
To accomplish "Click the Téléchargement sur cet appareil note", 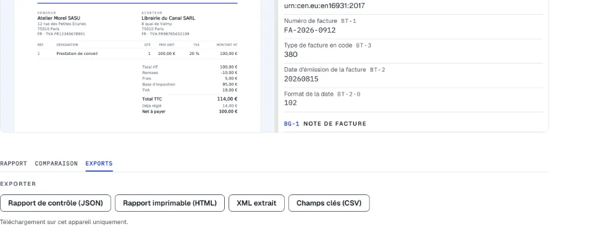I will [64, 222].
